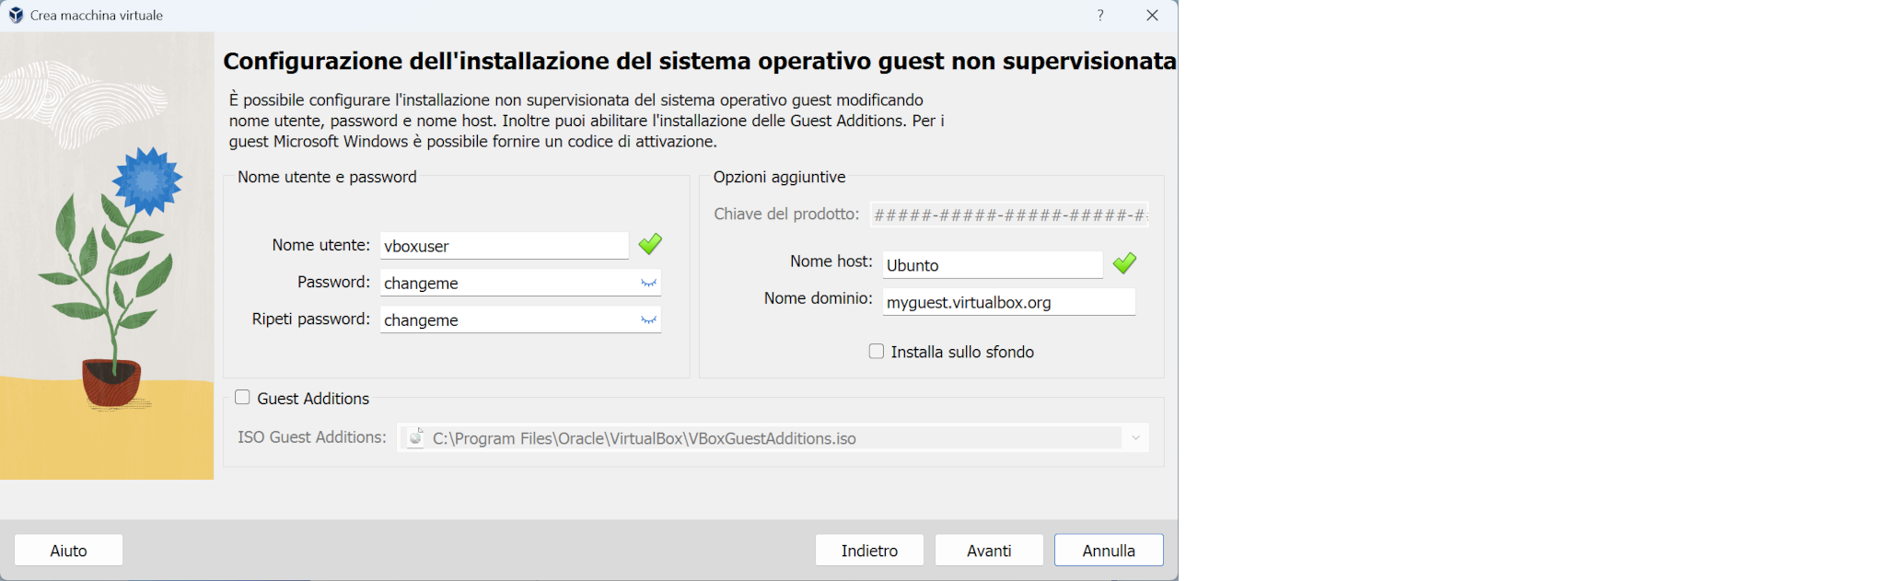The height and width of the screenshot is (581, 1895).
Task: Click the Ripeti password input field
Action: (x=520, y=320)
